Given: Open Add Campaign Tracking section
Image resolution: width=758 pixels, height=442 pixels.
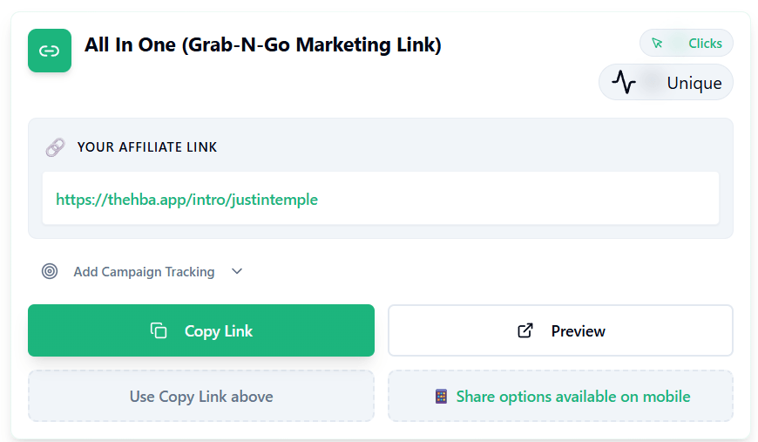Looking at the screenshot, I should tap(144, 272).
